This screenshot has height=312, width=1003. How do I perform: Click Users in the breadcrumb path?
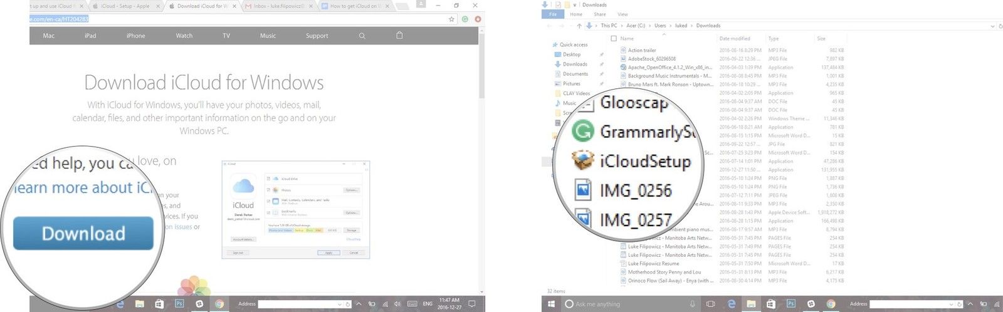coord(660,26)
